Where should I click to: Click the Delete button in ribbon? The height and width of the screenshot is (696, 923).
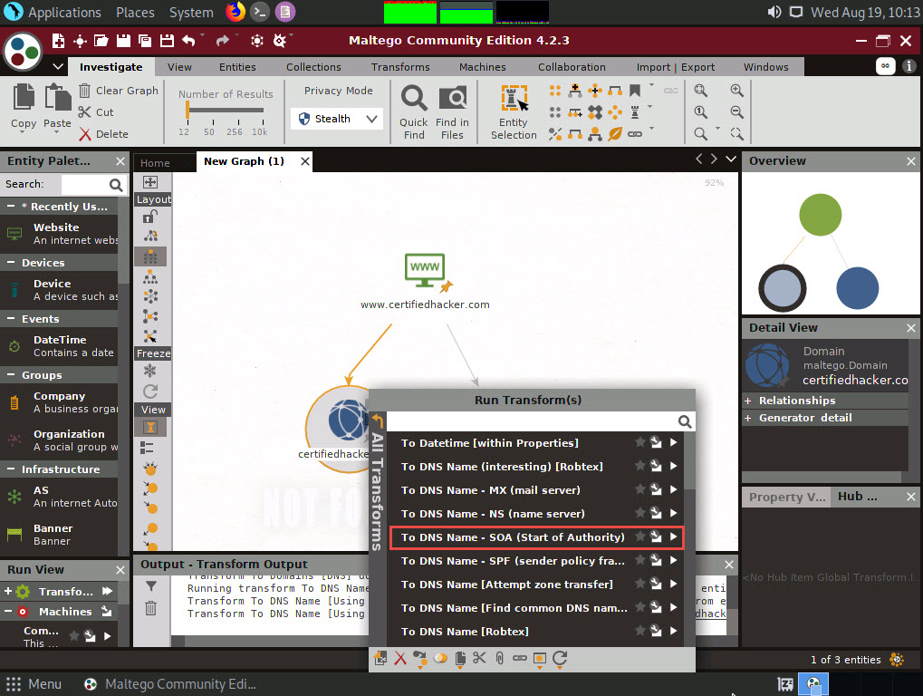click(x=103, y=134)
